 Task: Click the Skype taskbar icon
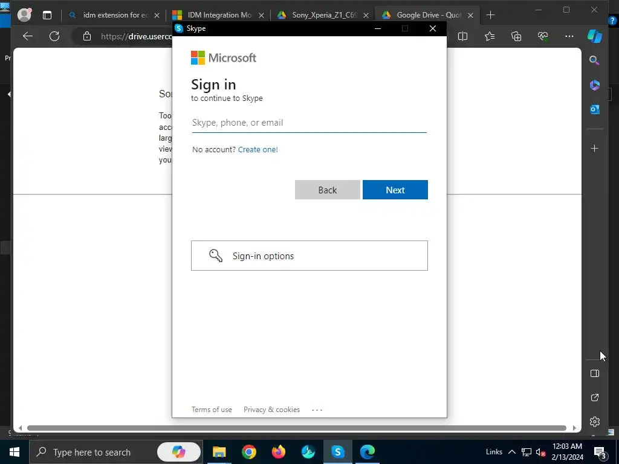point(337,452)
